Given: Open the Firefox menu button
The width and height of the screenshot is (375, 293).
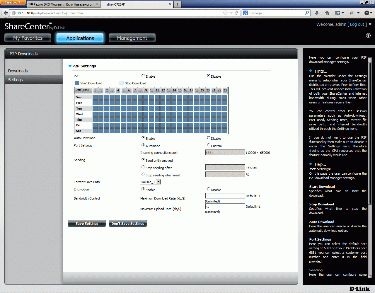Looking at the screenshot, I should [x=13, y=3].
